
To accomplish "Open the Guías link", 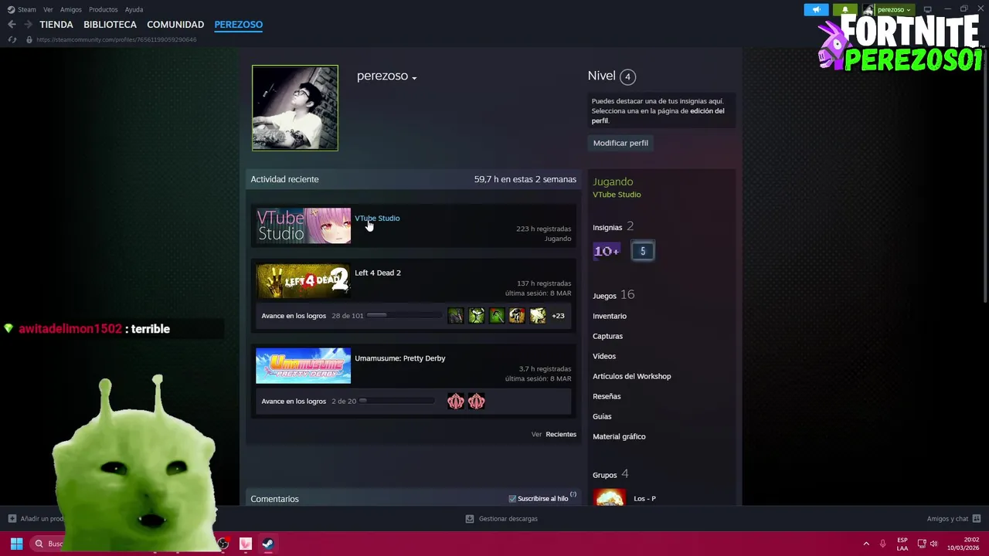I will click(602, 416).
